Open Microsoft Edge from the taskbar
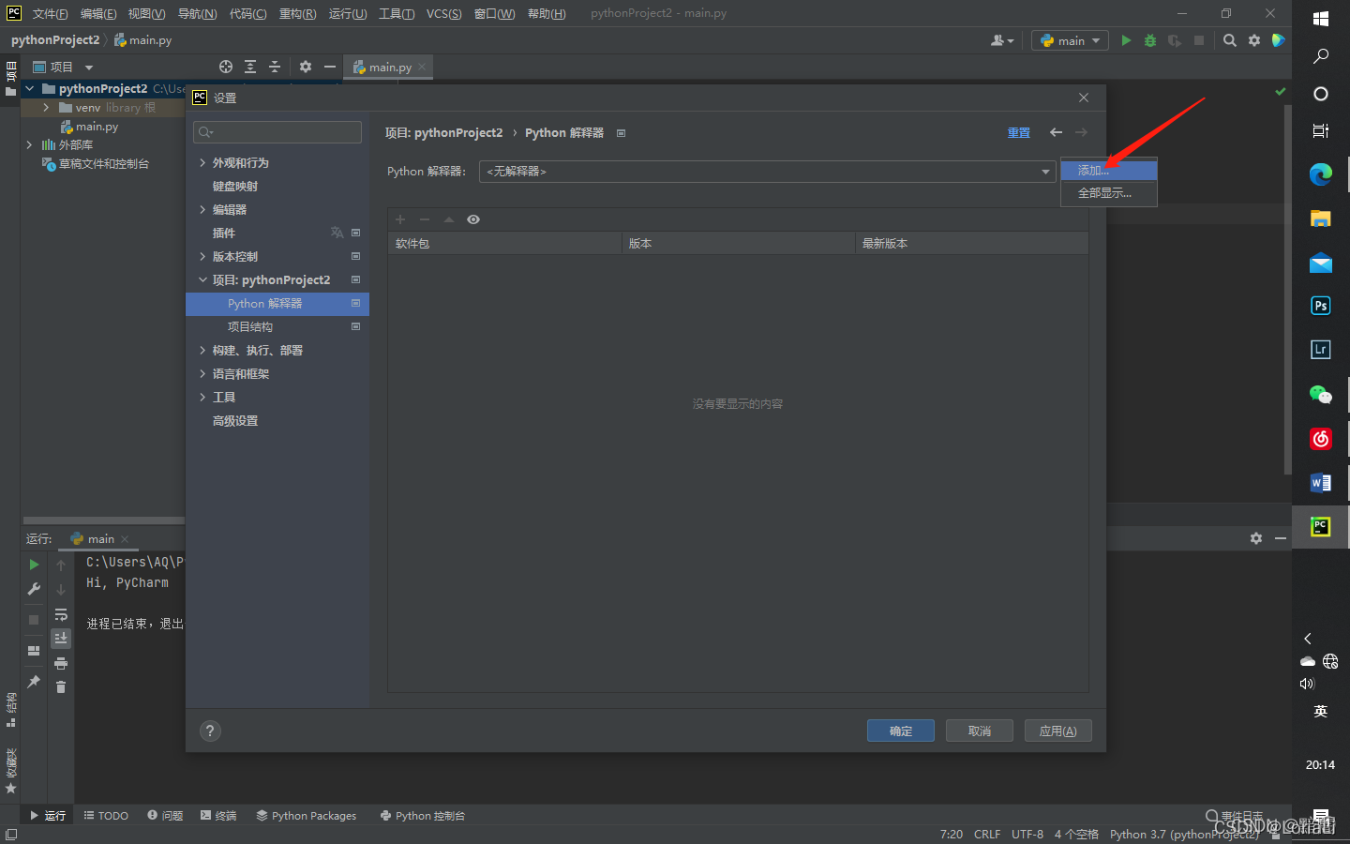 pyautogui.click(x=1321, y=174)
